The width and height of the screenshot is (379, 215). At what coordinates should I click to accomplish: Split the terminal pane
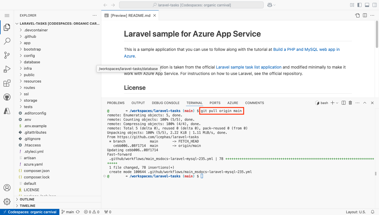343,103
